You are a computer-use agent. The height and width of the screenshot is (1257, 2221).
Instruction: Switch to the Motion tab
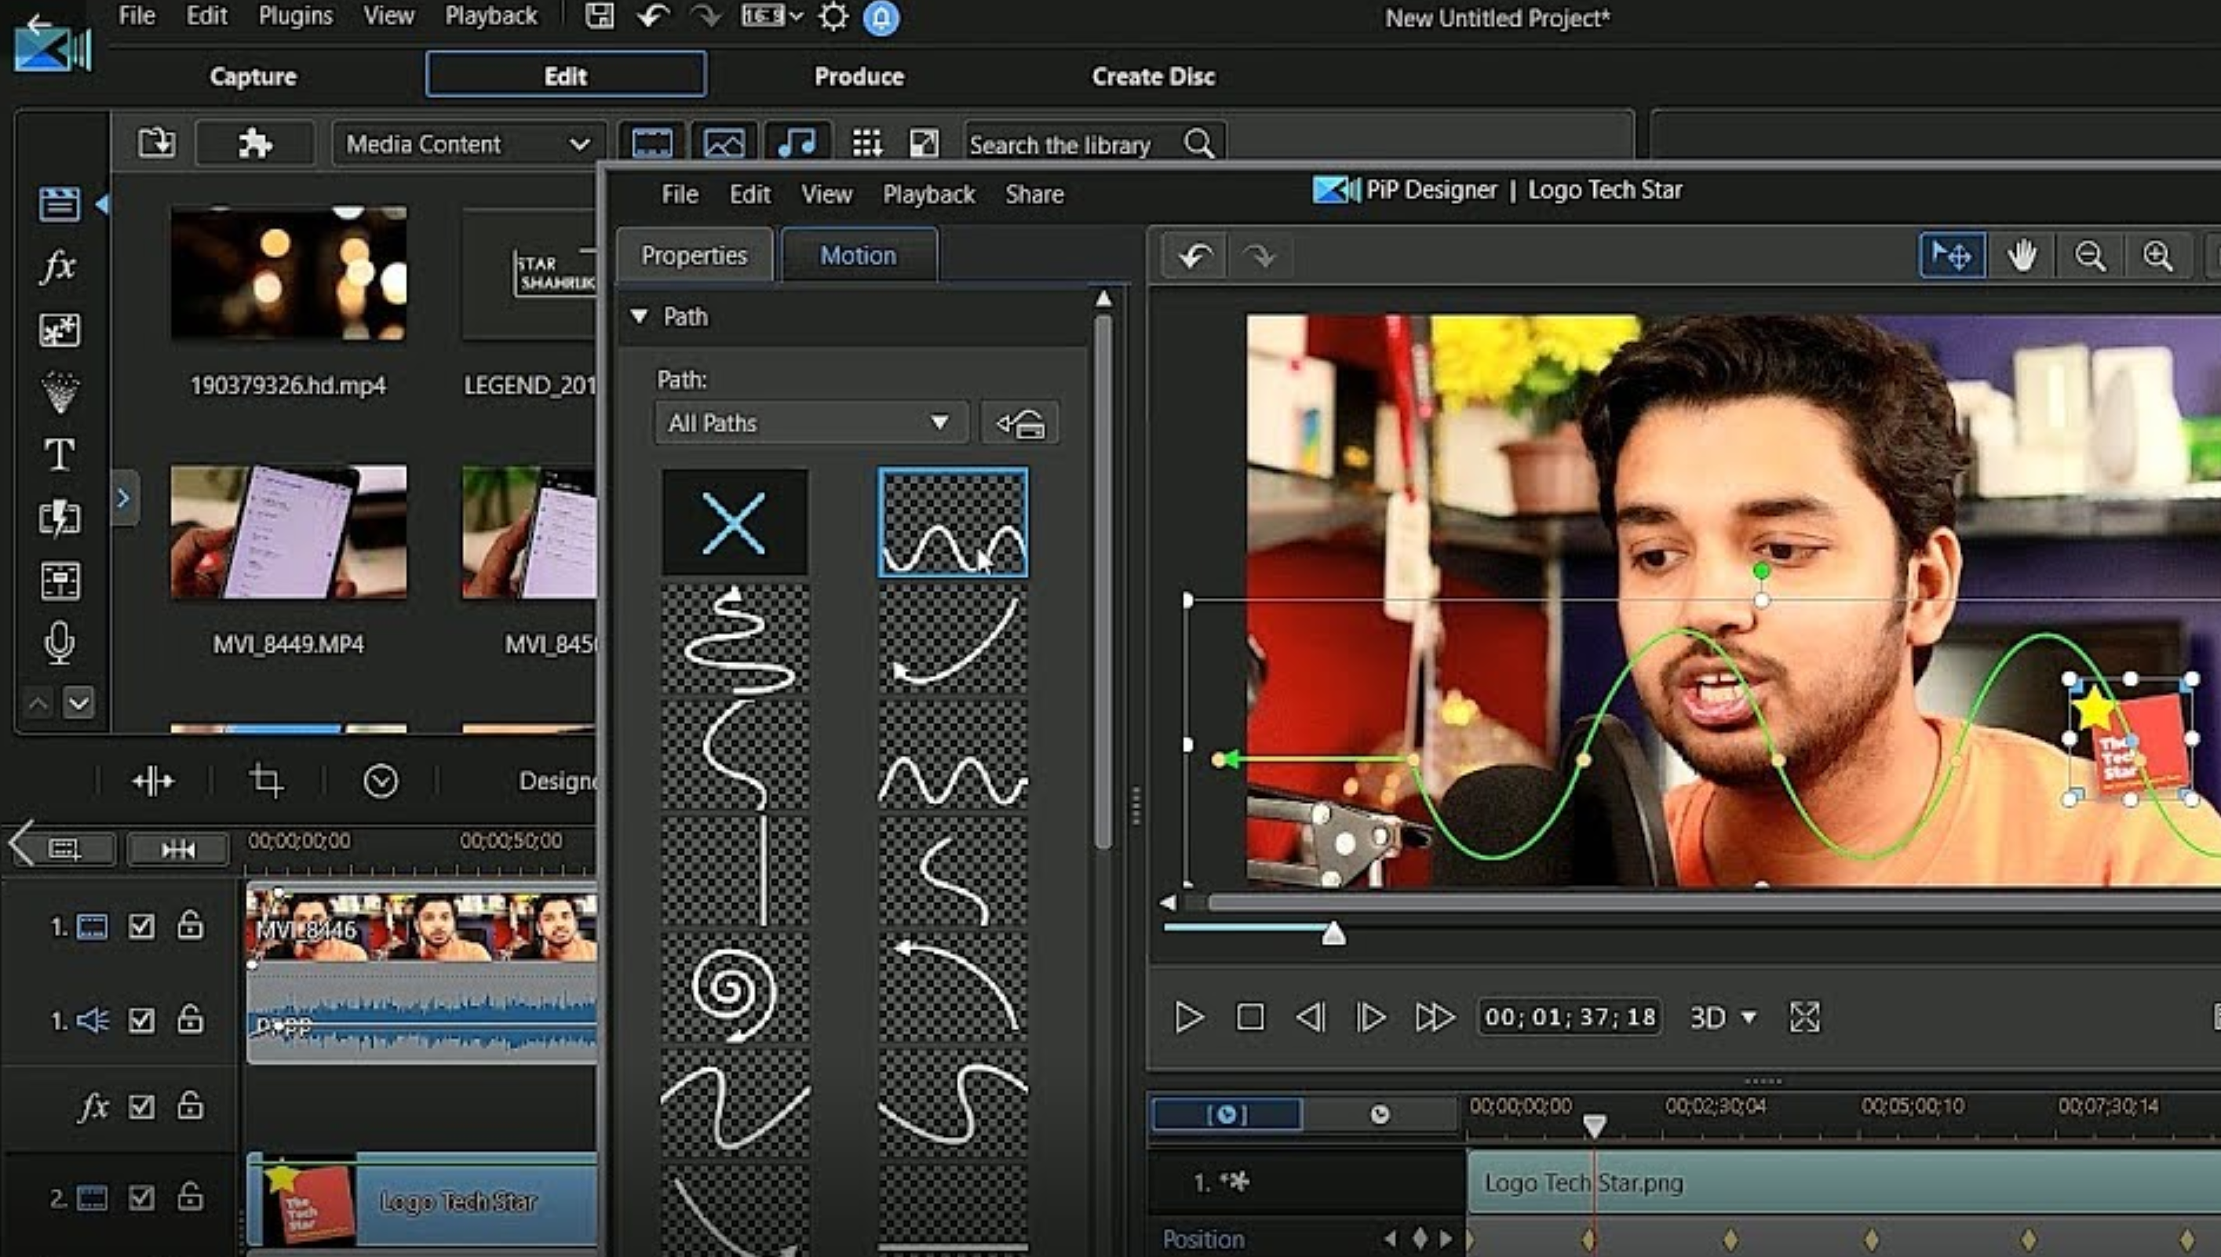point(858,255)
